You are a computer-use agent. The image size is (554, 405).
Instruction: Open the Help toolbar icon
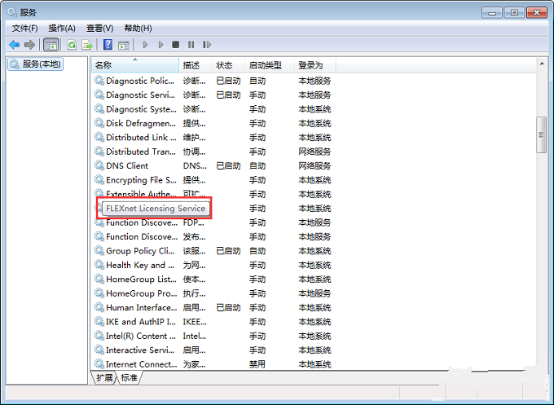[x=108, y=45]
